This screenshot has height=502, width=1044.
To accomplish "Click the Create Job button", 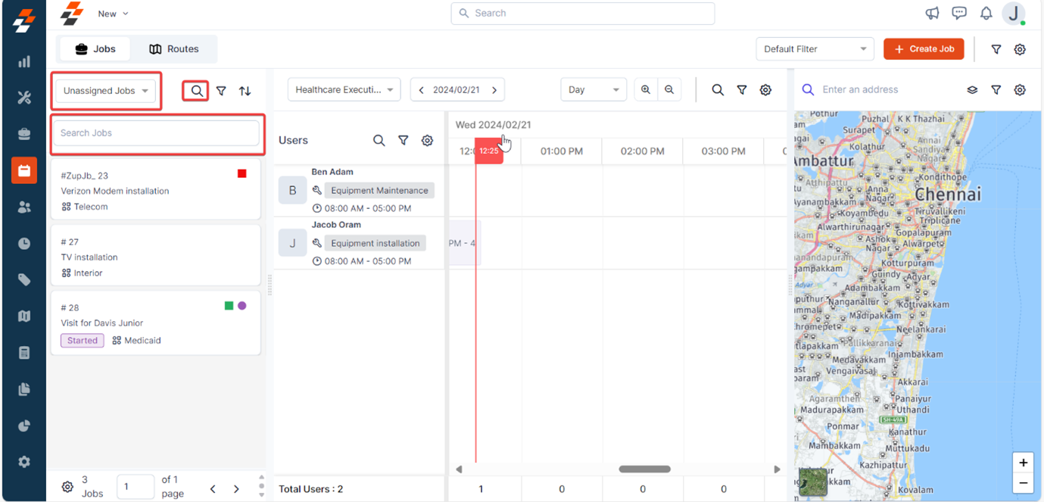I will click(x=924, y=49).
